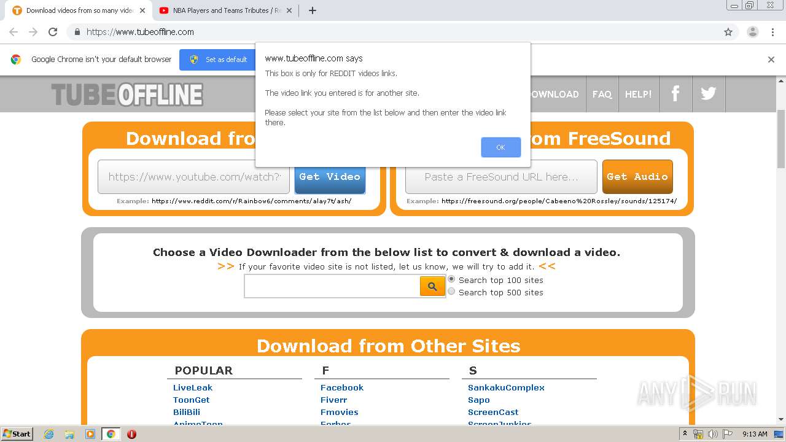This screenshot has width=786, height=442.
Task: Open the SankakuComplex downloader link
Action: [x=506, y=387]
